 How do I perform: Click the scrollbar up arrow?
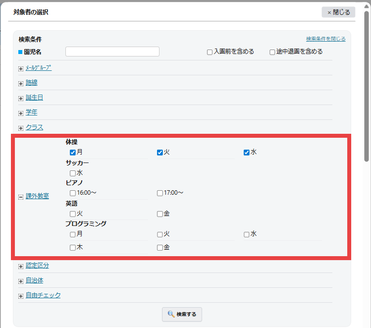(367, 6)
